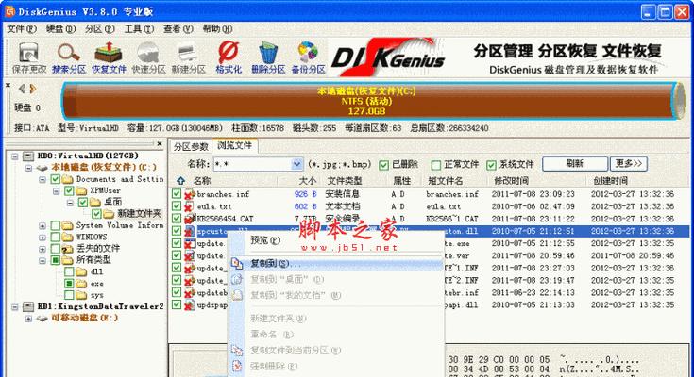Collapse the local disk C: tree node
This screenshot has height=377, width=694.
point(28,168)
